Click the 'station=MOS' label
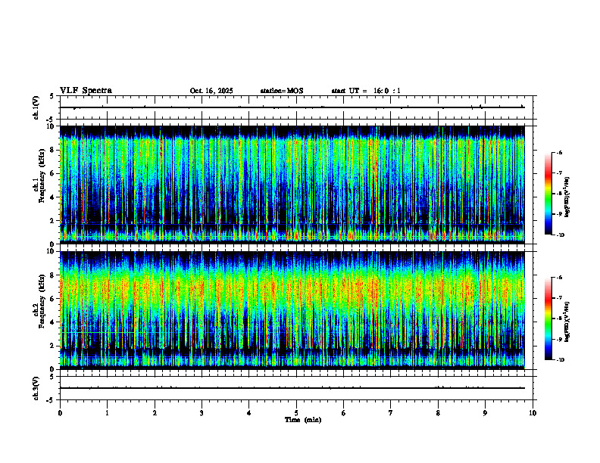This screenshot has height=463, width=600. tap(282, 91)
